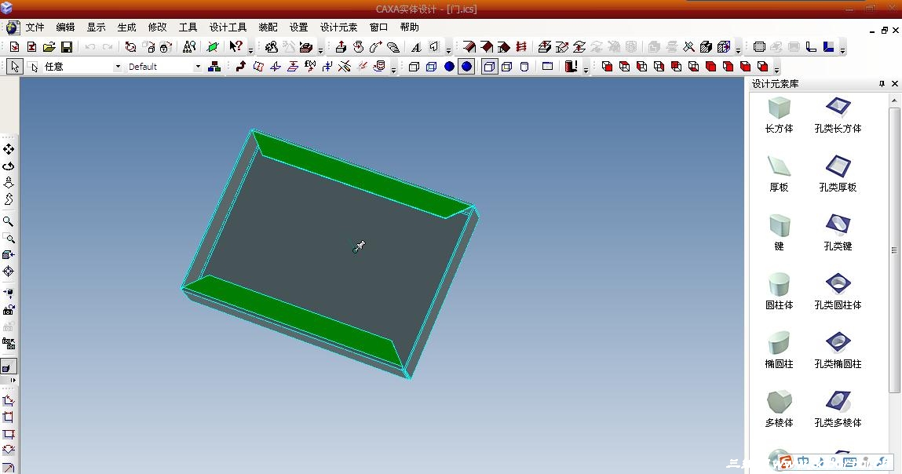Open the 设计工具 menu
902x474 pixels.
pyautogui.click(x=228, y=27)
